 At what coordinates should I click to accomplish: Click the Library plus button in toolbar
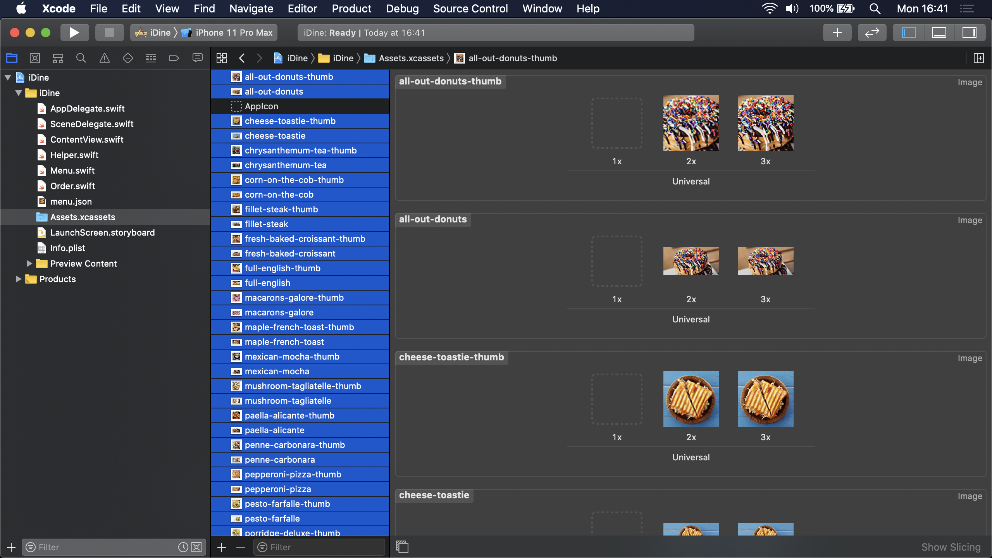[x=837, y=33]
